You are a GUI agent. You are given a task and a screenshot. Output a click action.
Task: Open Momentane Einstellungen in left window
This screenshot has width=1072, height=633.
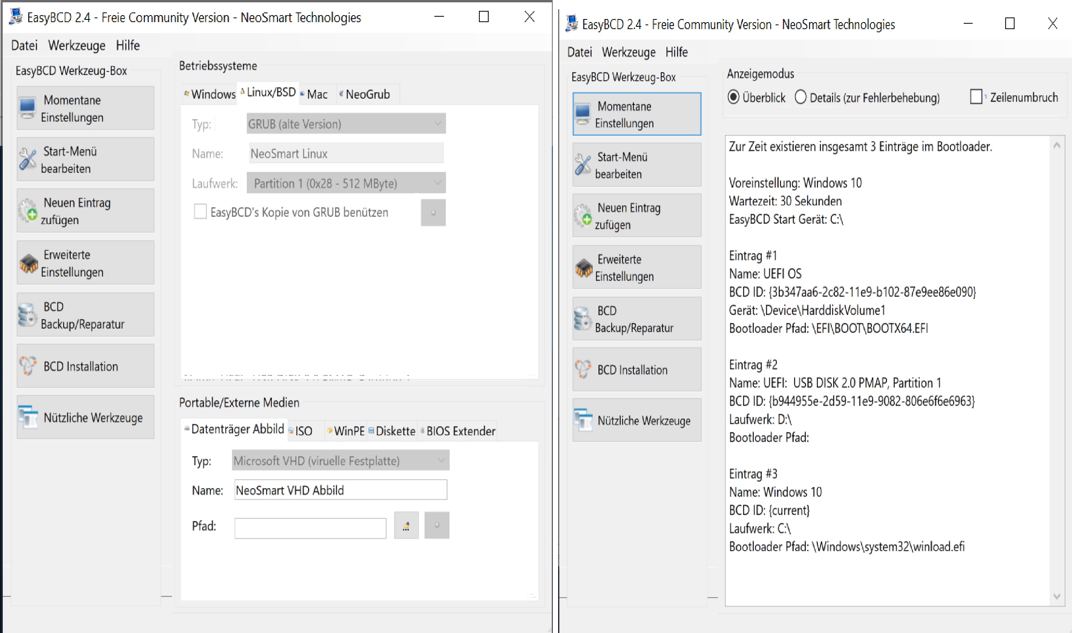(x=85, y=108)
